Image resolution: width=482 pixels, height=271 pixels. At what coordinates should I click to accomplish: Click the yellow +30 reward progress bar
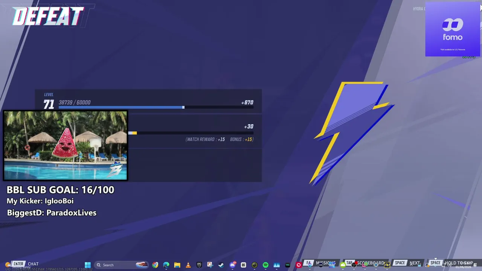click(191, 133)
